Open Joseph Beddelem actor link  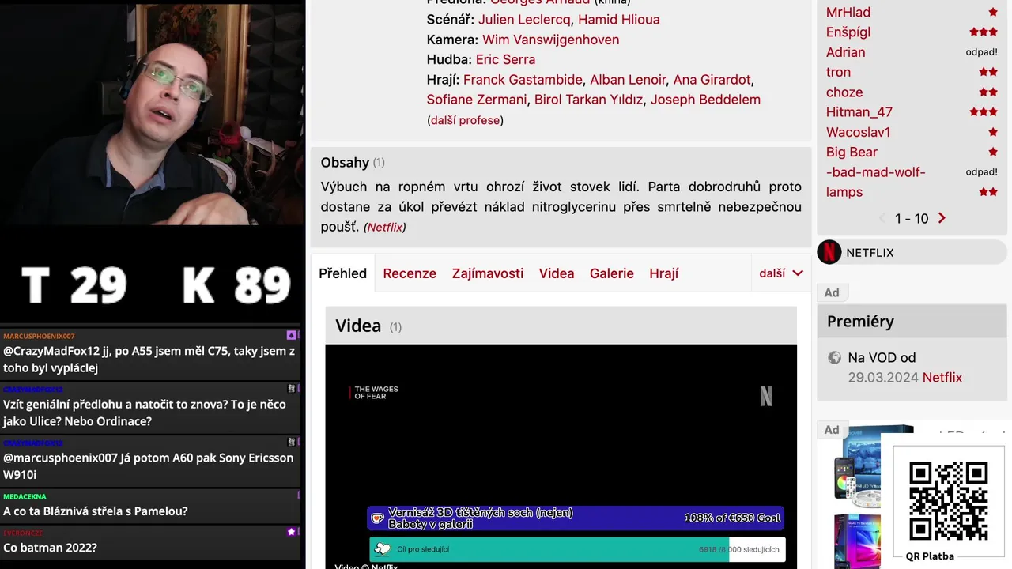pos(705,100)
